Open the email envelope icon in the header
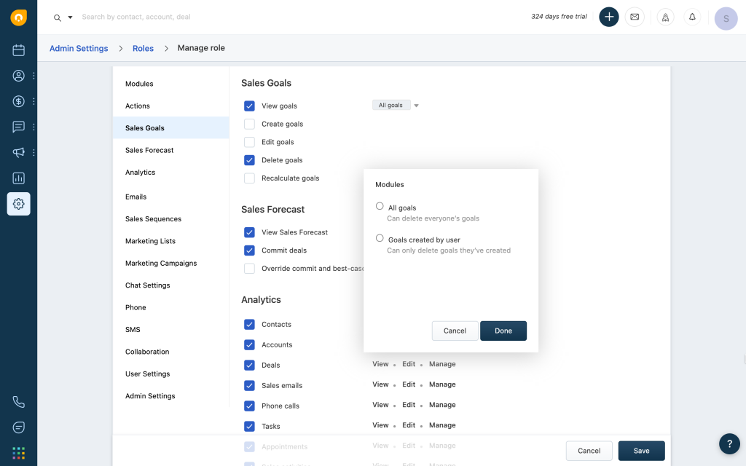This screenshot has width=746, height=466. pyautogui.click(x=634, y=17)
